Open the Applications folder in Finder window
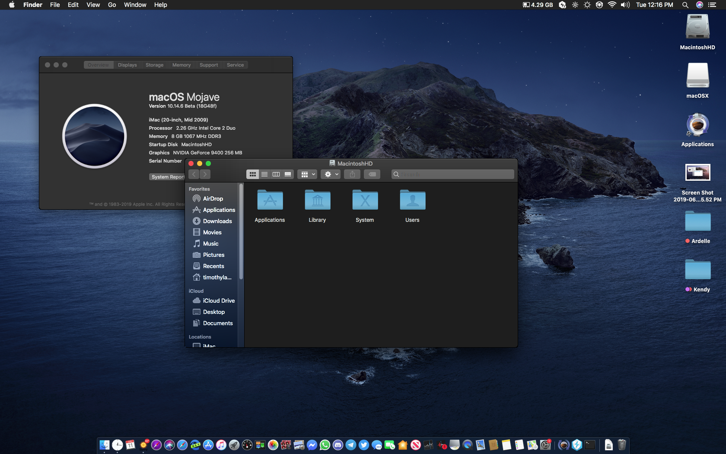This screenshot has width=726, height=454. coord(270,200)
